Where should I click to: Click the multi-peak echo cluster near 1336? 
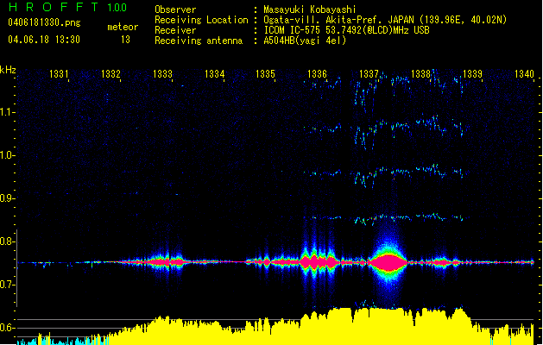point(318,261)
